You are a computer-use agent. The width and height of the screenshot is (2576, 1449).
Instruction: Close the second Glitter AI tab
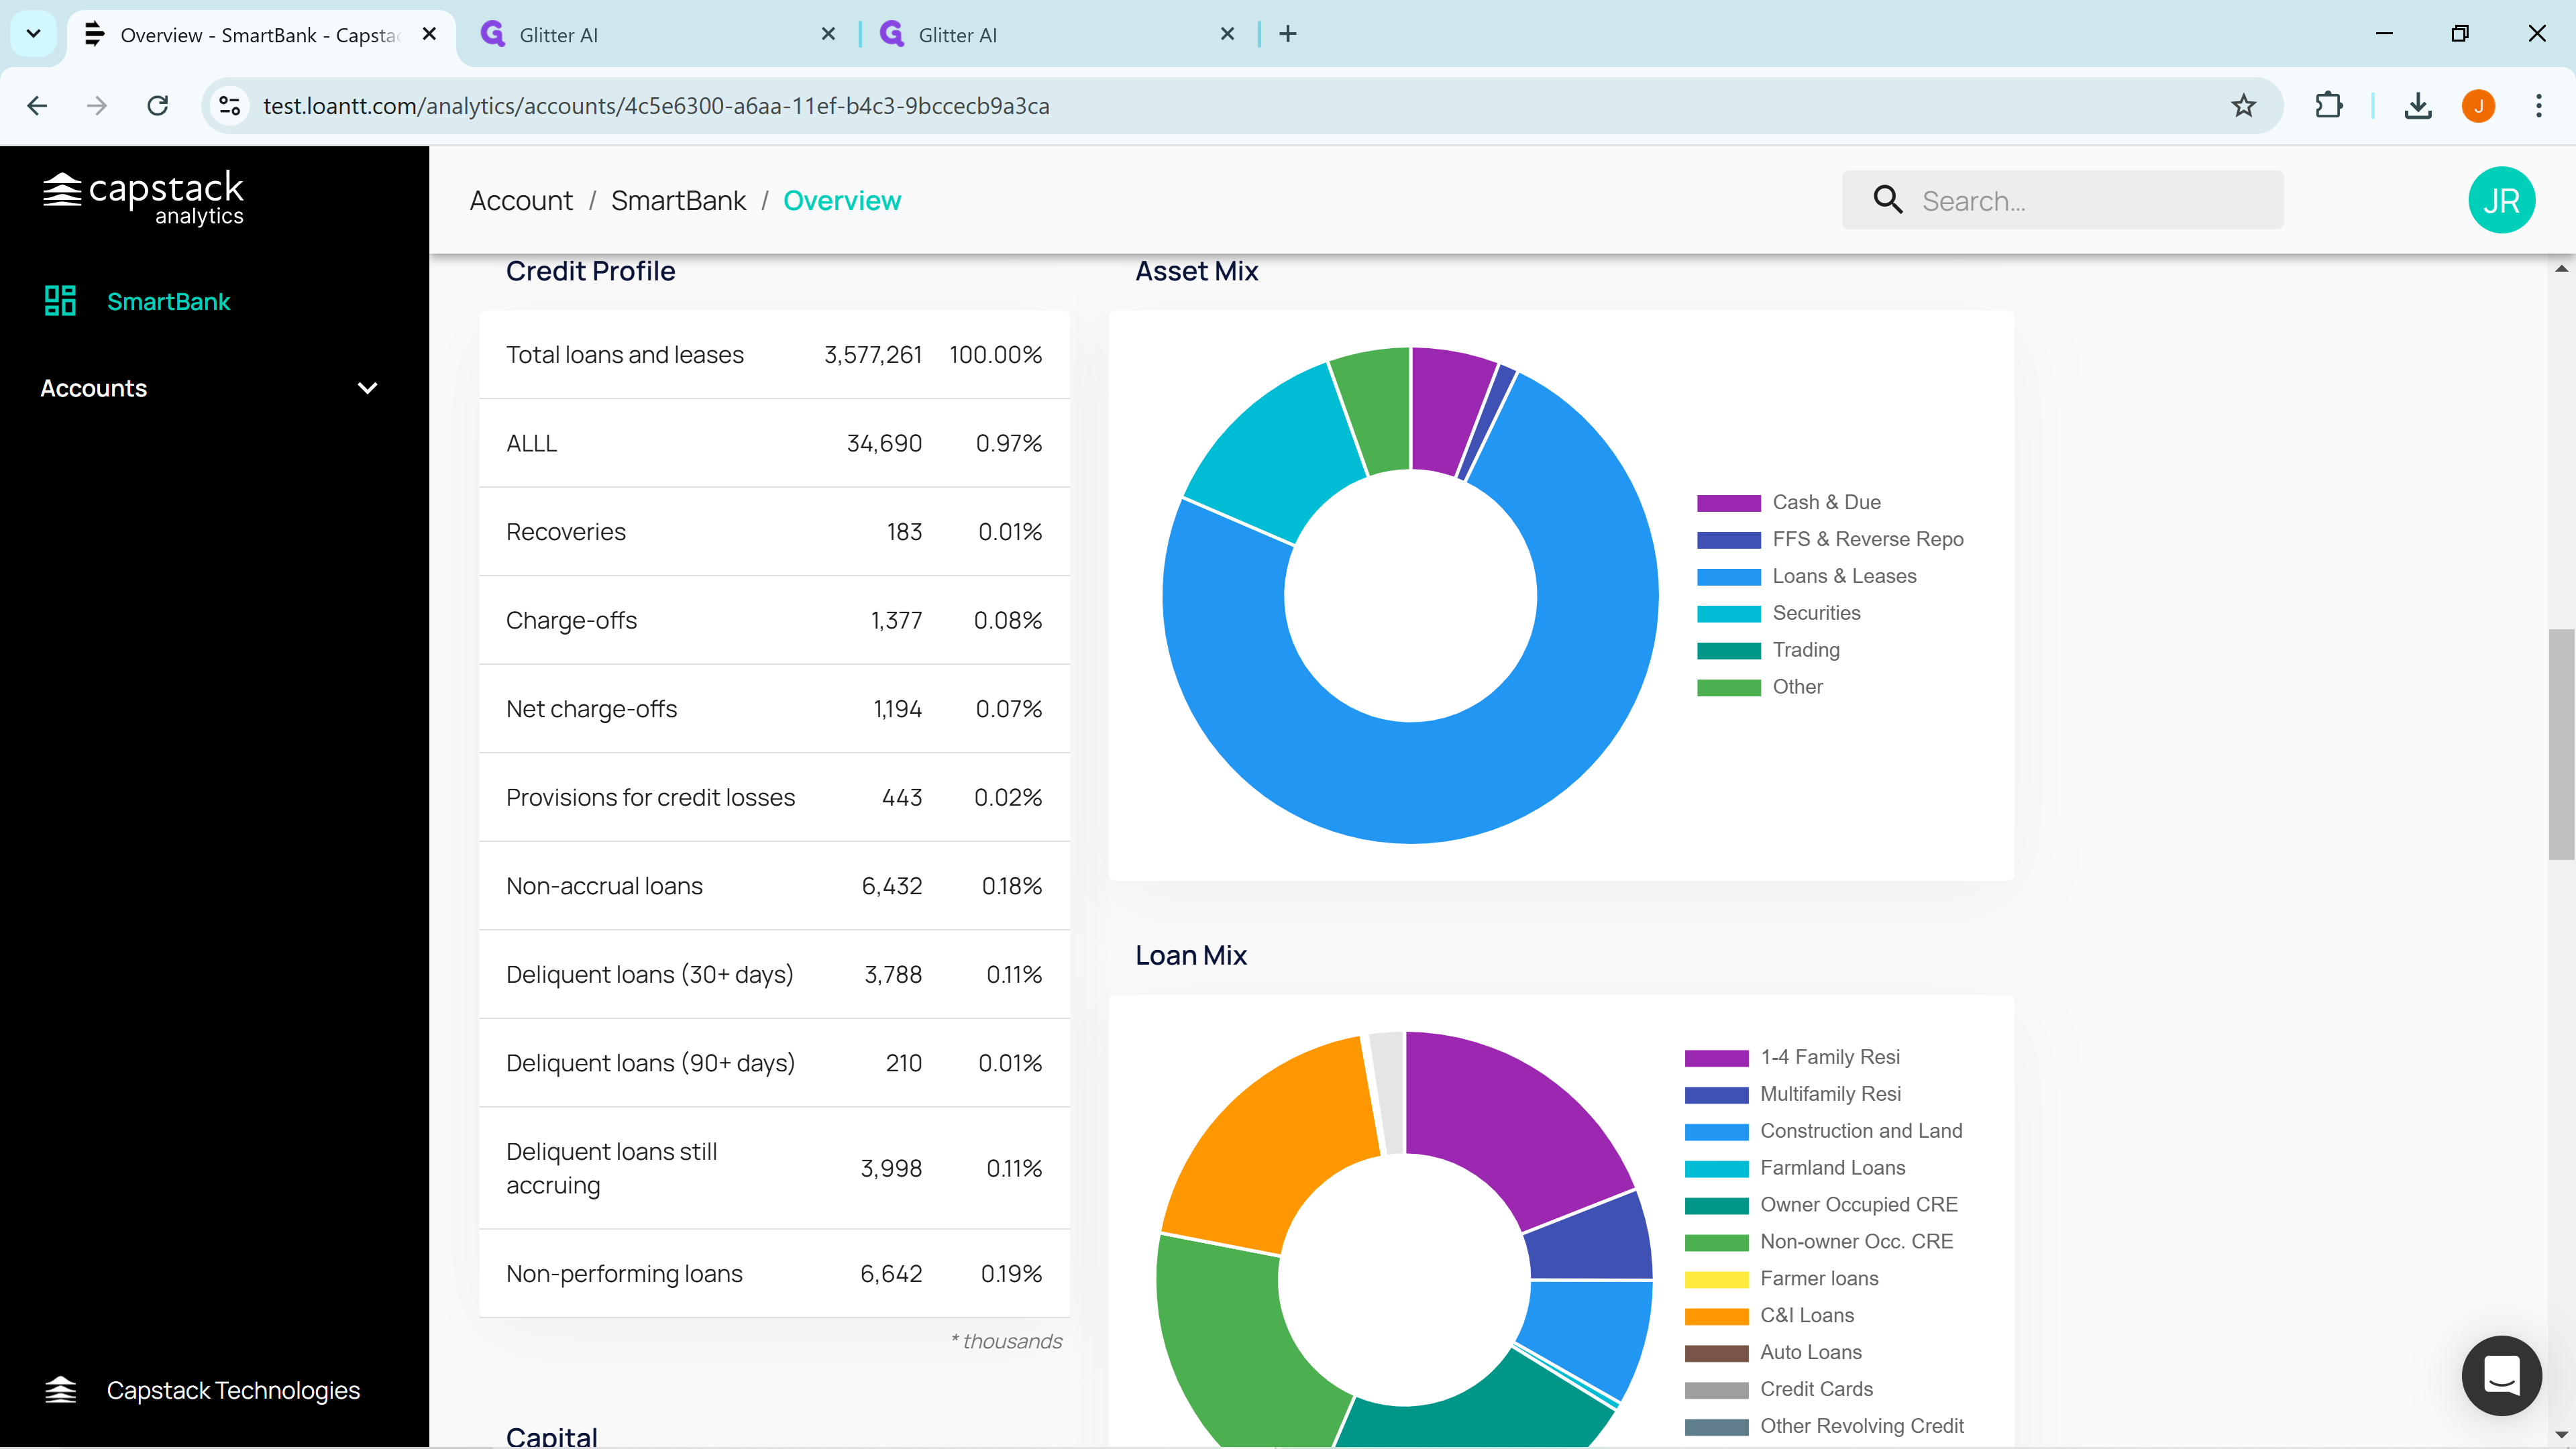(1227, 34)
